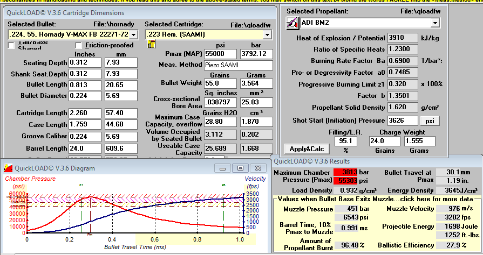
Task: Click Case Length inches field 1.759
Action: (85, 124)
